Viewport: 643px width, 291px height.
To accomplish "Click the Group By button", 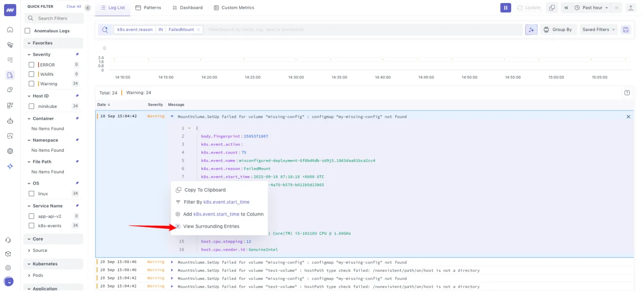I will coord(558,30).
